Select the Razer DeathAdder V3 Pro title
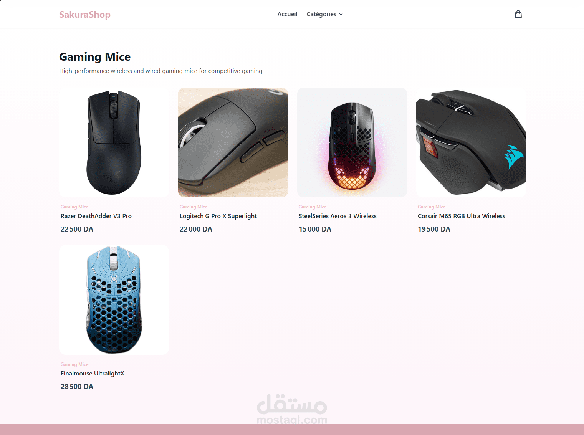The width and height of the screenshot is (584, 435). (x=96, y=216)
